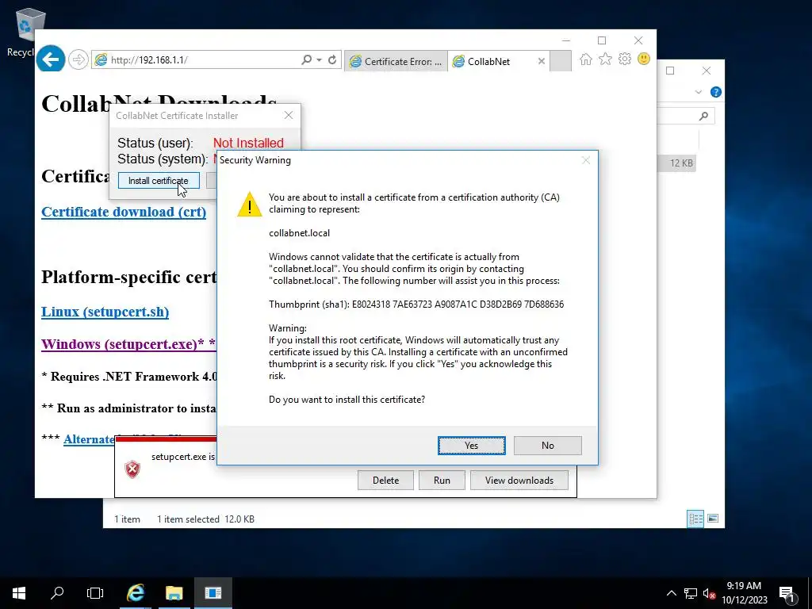The width and height of the screenshot is (812, 609).
Task: Click Install certificate in CollabNet installer
Action: (159, 181)
